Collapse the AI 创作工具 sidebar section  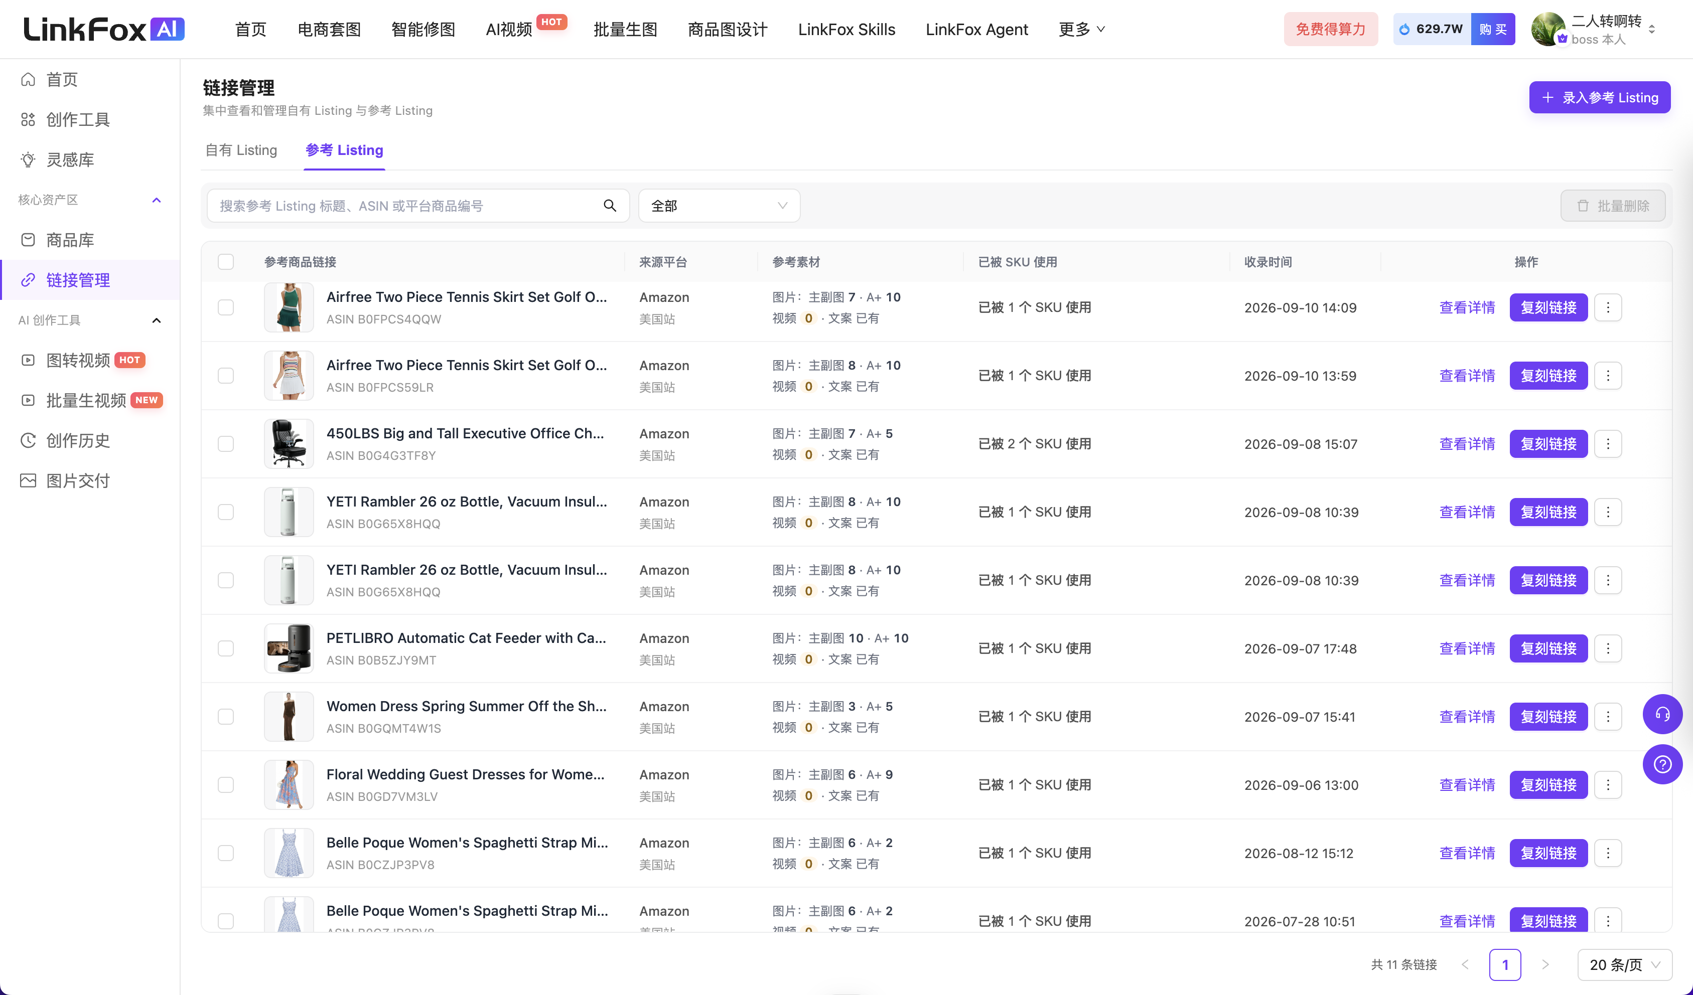tap(157, 320)
